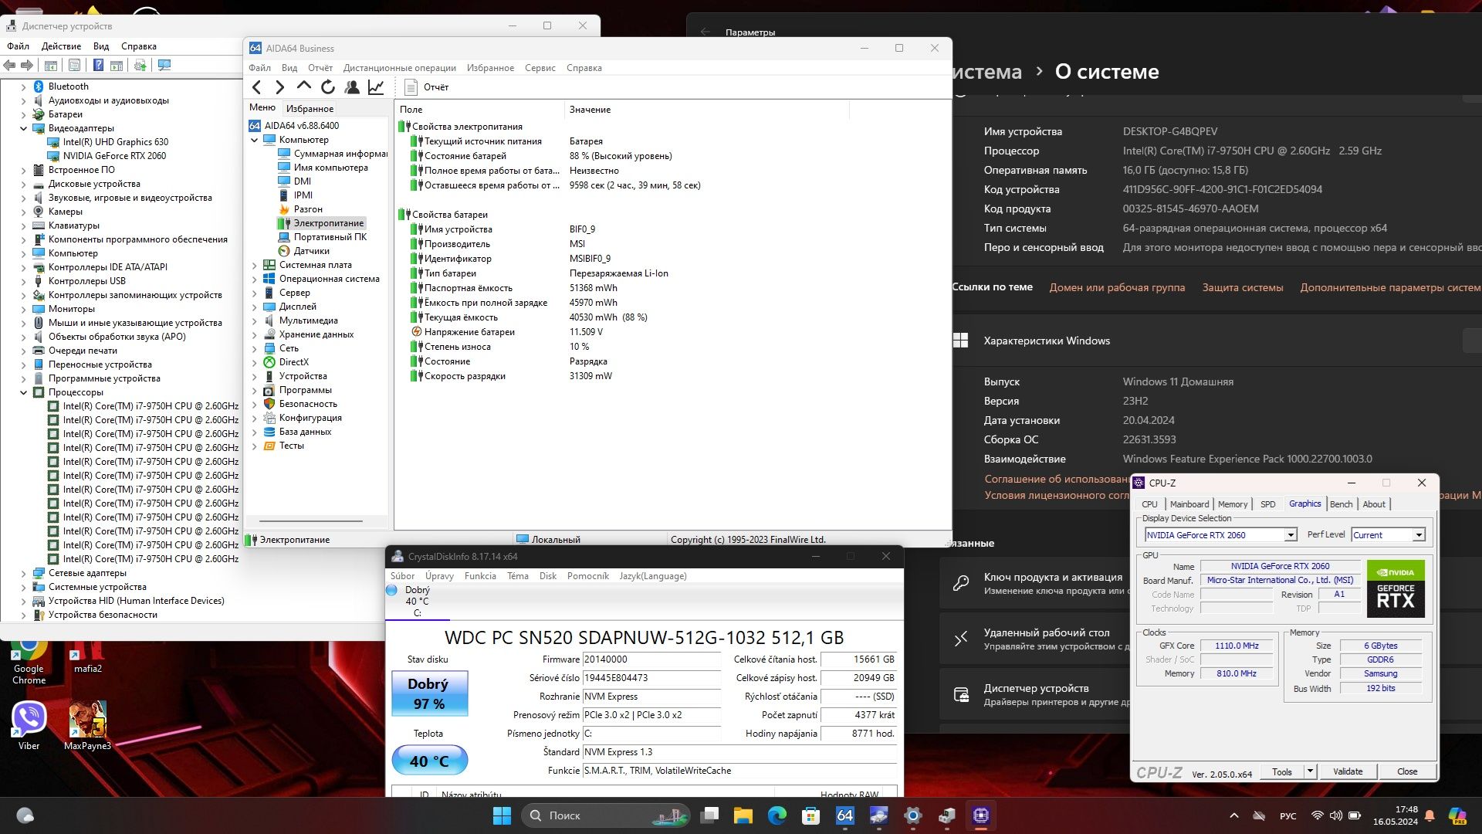Click the Task View icon on the taskbar
Viewport: 1482px width, 834px height.
point(709,815)
